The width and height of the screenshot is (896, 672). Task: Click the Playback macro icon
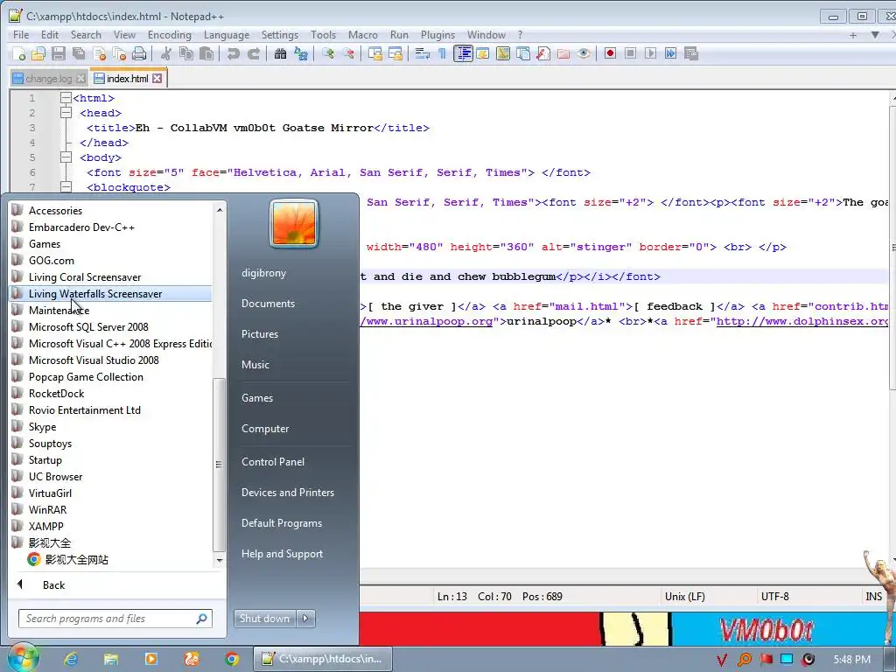click(650, 53)
